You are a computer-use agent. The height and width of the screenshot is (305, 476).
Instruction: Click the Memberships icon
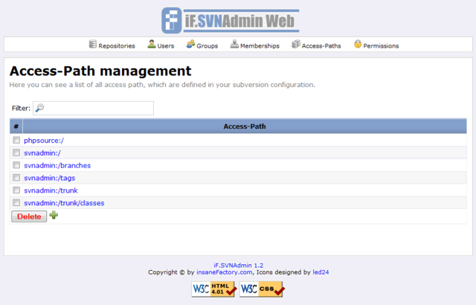(234, 45)
